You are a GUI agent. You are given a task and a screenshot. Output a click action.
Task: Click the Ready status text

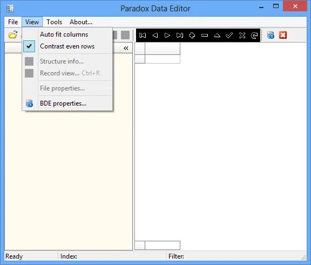click(x=14, y=256)
